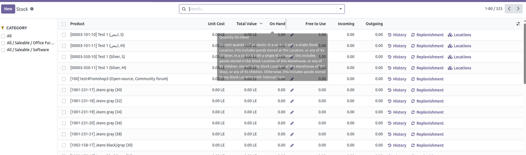Open the search options dropdown arrow
The width and height of the screenshot is (526, 155).
pyautogui.click(x=340, y=9)
